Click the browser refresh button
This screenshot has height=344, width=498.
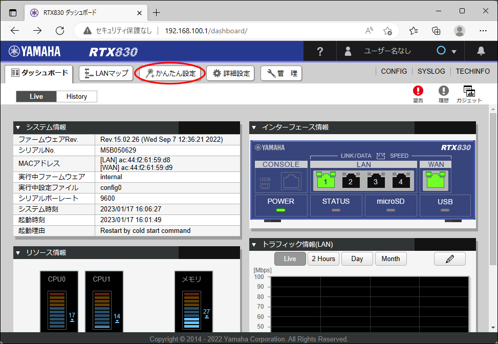pos(60,31)
